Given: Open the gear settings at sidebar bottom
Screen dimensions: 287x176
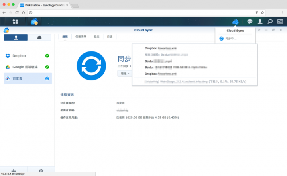Looking at the screenshot, I should pyautogui.click(x=41, y=171).
